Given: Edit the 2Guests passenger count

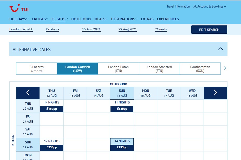Looking at the screenshot, I should click(161, 29).
